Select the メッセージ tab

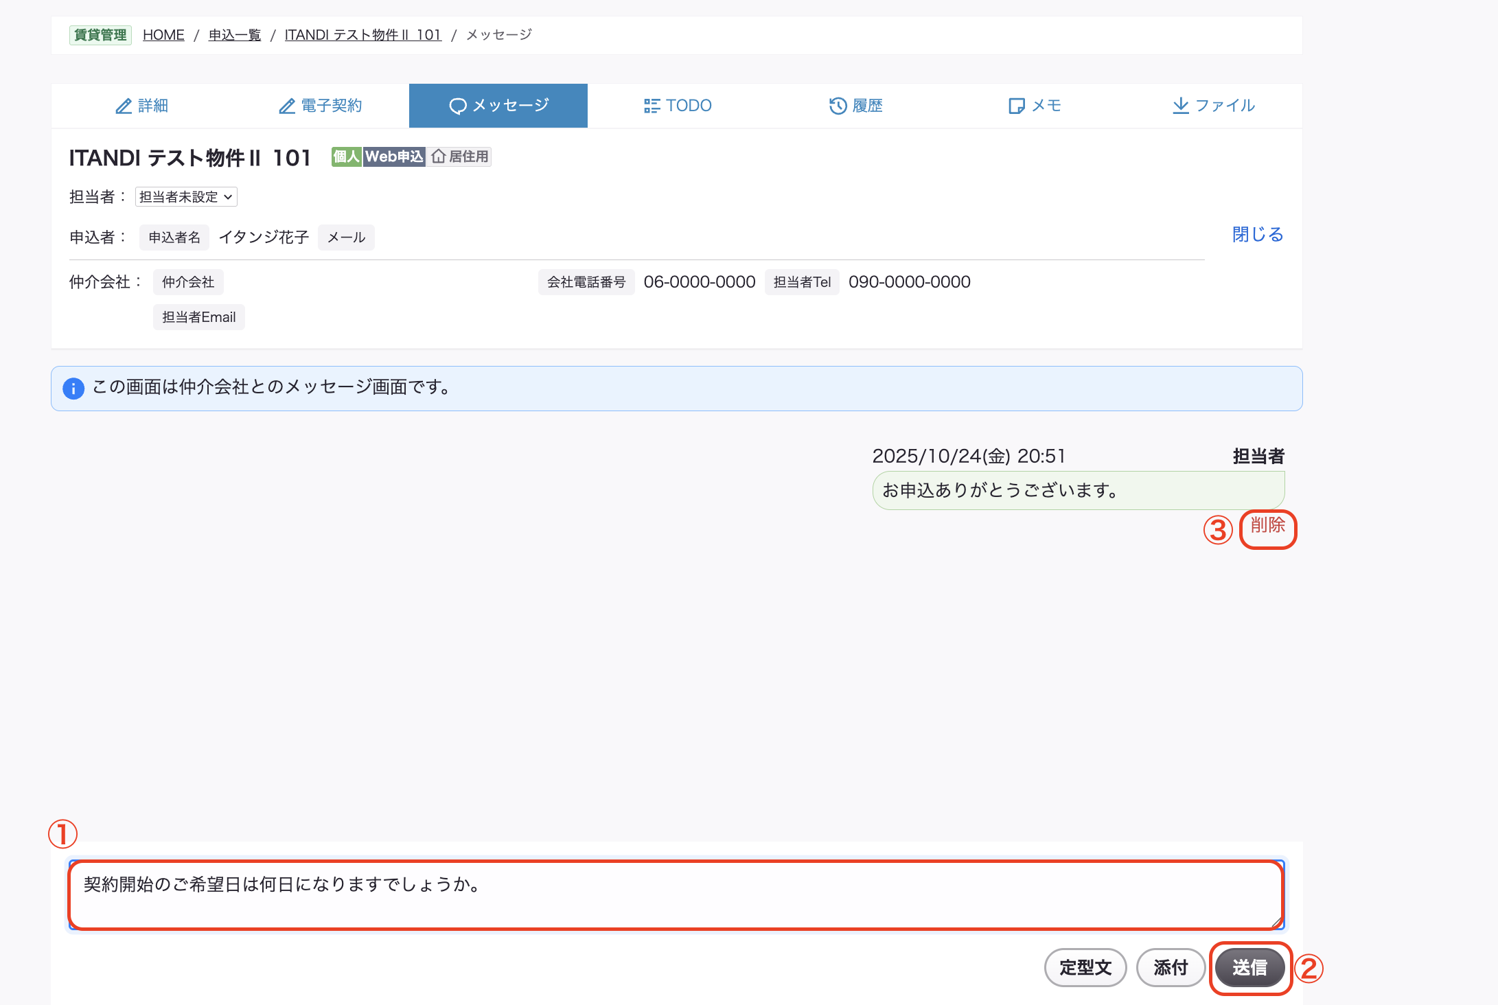pyautogui.click(x=498, y=106)
